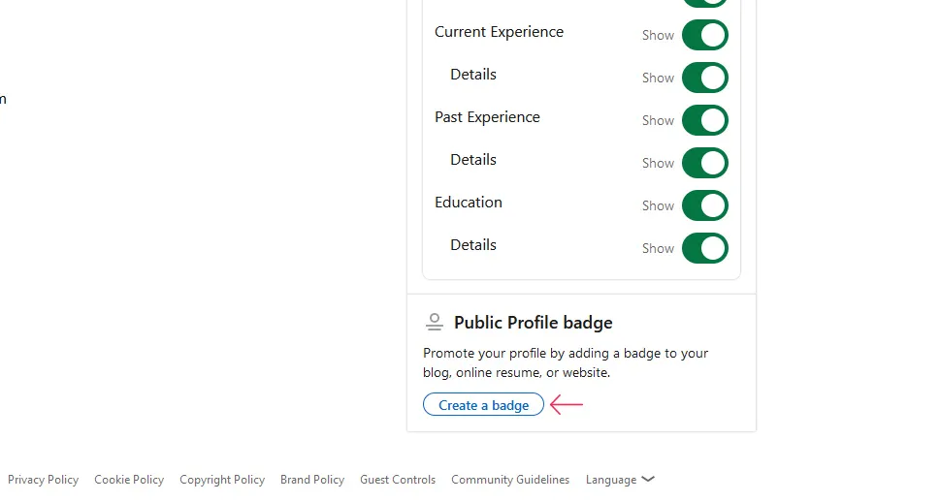This screenshot has width=940, height=502.
Task: Open the Copyright Policy link
Action: (222, 480)
